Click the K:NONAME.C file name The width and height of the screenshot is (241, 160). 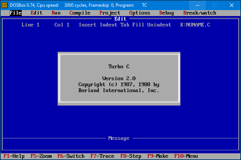point(195,25)
